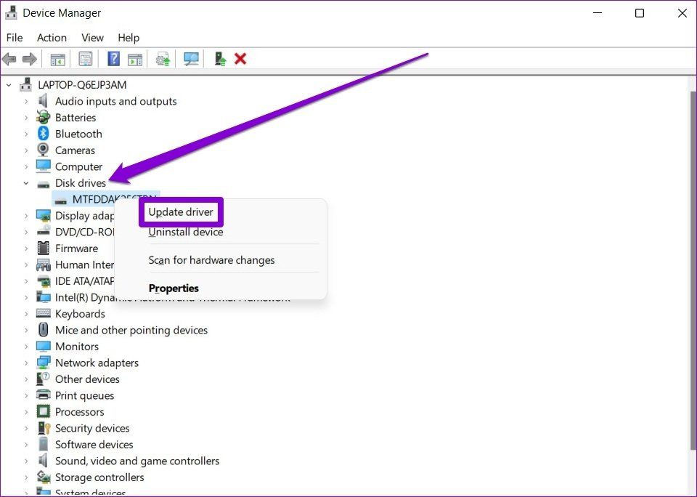The image size is (697, 497).
Task: Click Update device driver toolbar icon
Action: point(163,59)
